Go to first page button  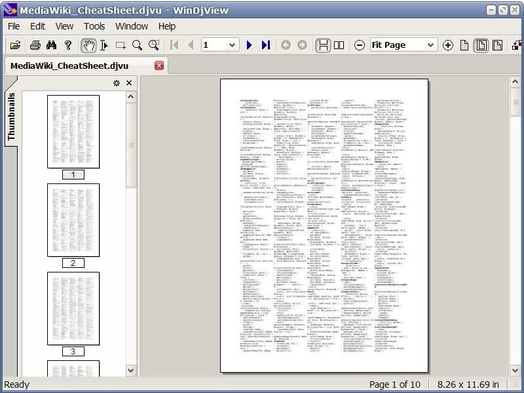pos(174,45)
